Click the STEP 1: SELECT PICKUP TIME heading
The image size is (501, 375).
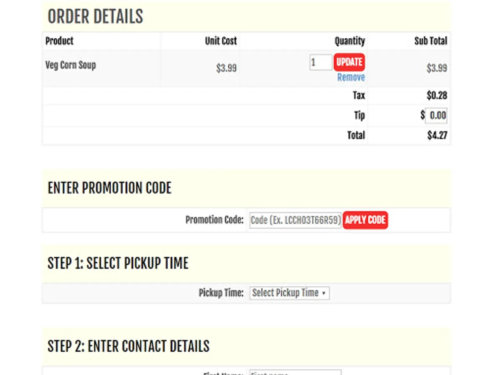[x=118, y=263]
